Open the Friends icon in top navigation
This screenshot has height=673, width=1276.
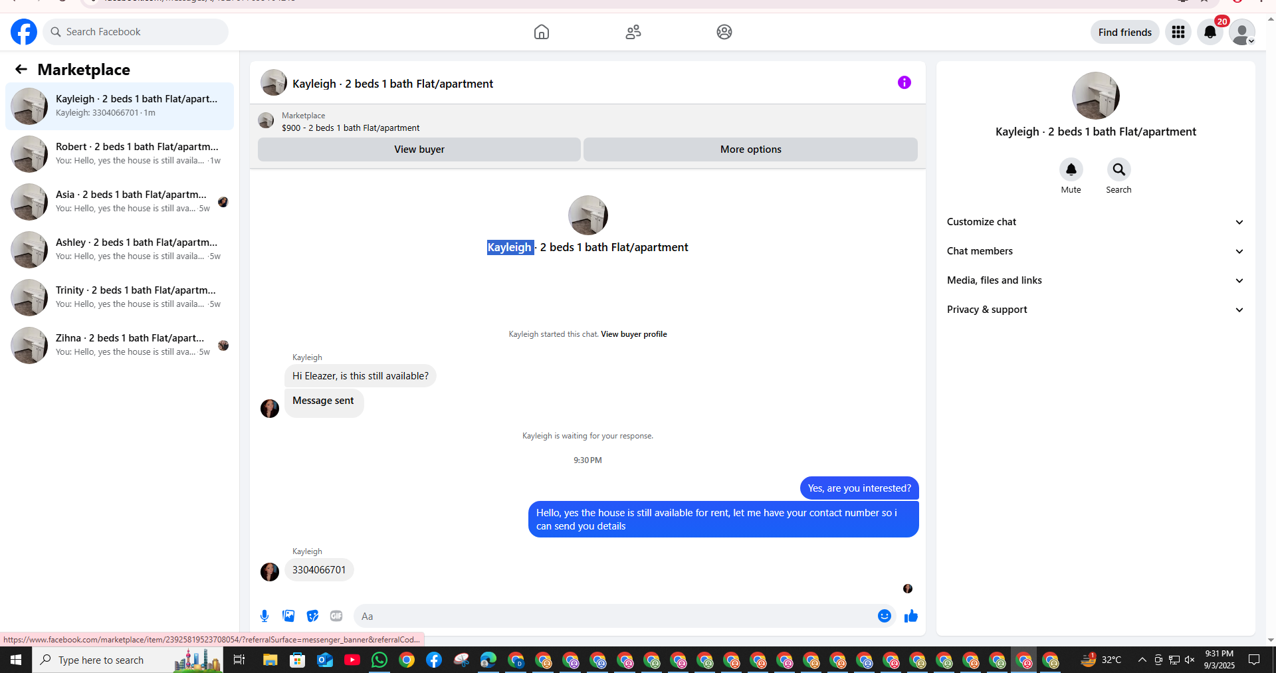633,32
